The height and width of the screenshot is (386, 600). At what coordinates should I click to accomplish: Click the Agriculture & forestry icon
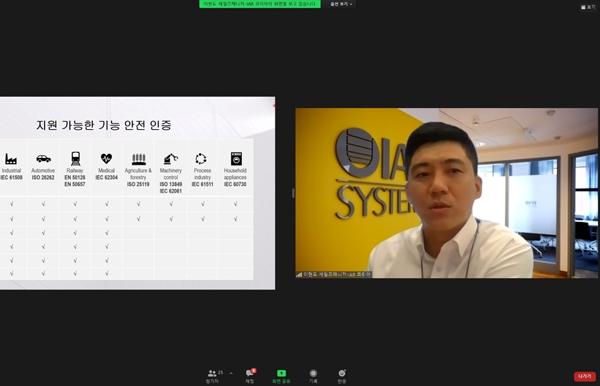click(x=139, y=158)
